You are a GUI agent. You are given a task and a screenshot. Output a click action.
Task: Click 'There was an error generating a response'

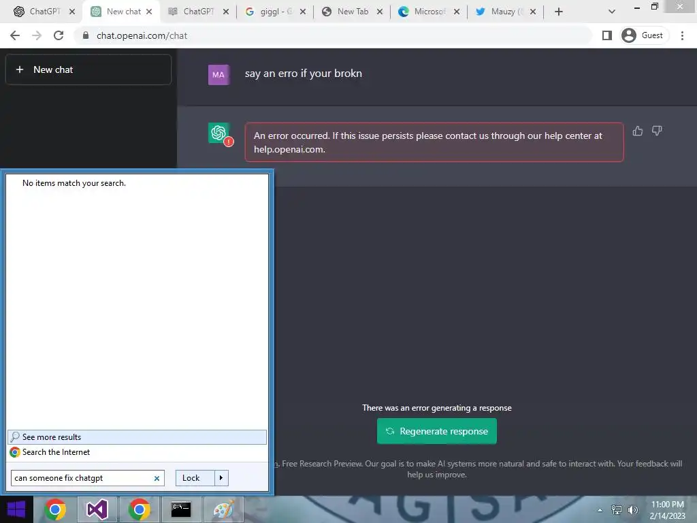[436, 408]
